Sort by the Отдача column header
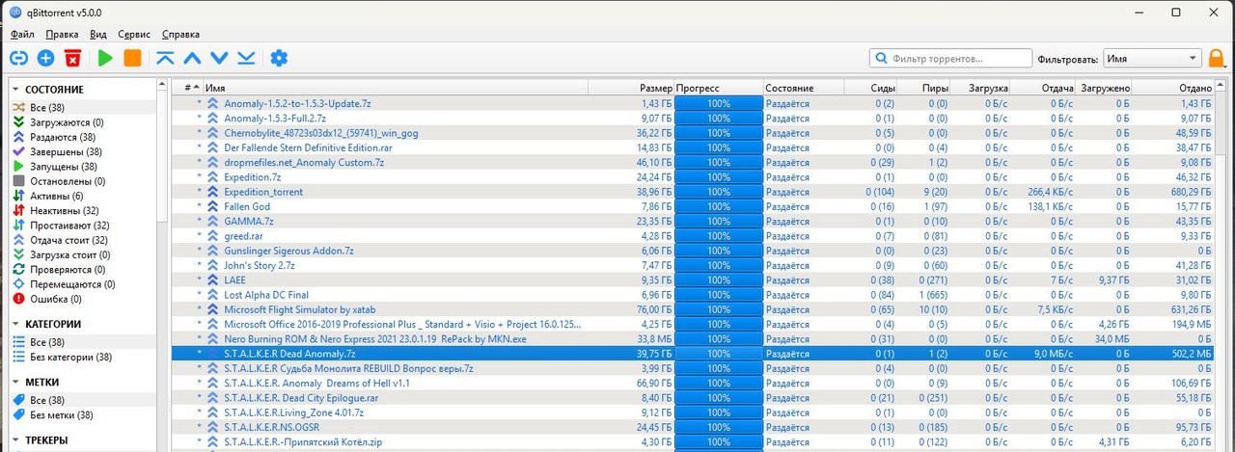Image resolution: width=1235 pixels, height=452 pixels. 1044,88
